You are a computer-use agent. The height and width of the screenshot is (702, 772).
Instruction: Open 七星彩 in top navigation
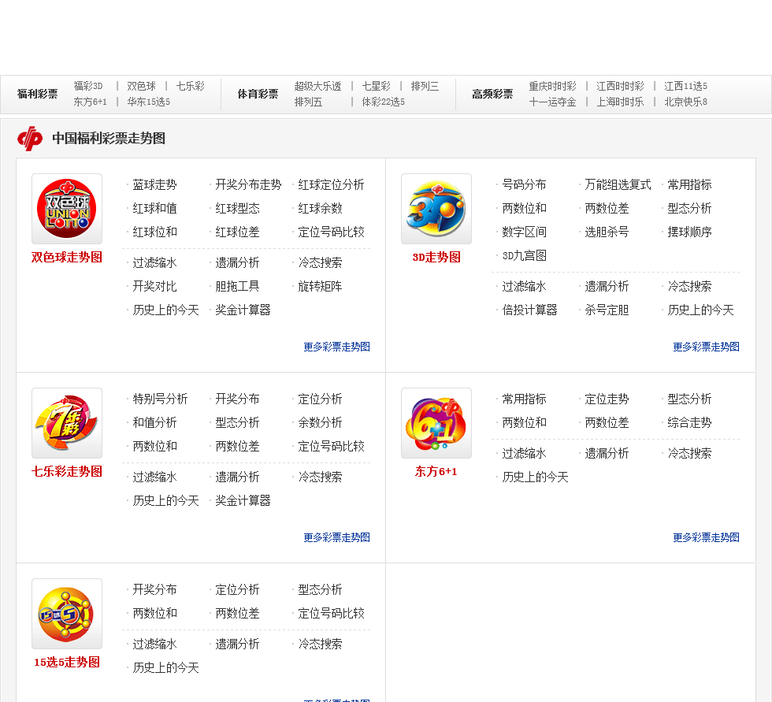(x=377, y=86)
